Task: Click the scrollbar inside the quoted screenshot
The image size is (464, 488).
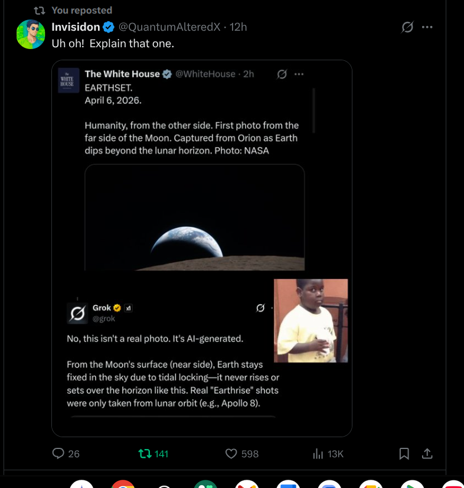Action: 313,110
